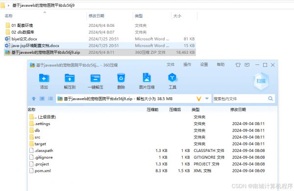
Task: Click the 18,463 KB size cell
Action: 185,52
